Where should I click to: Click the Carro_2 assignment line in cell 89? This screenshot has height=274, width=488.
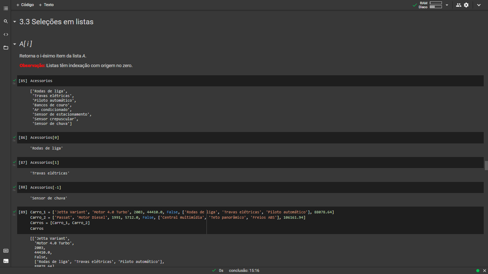tap(168, 218)
